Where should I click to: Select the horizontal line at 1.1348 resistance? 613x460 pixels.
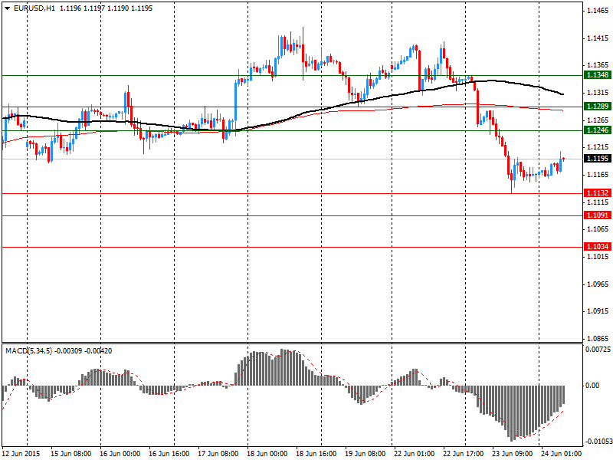(293, 75)
